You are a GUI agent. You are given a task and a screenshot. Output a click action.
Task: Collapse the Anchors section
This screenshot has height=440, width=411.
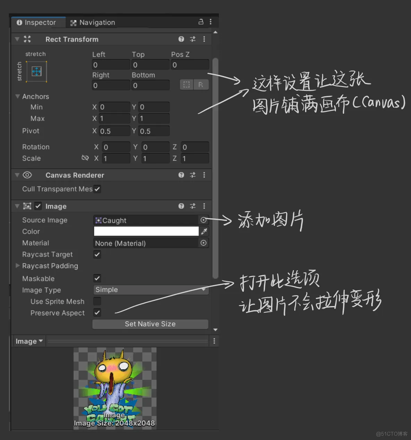[x=17, y=96]
